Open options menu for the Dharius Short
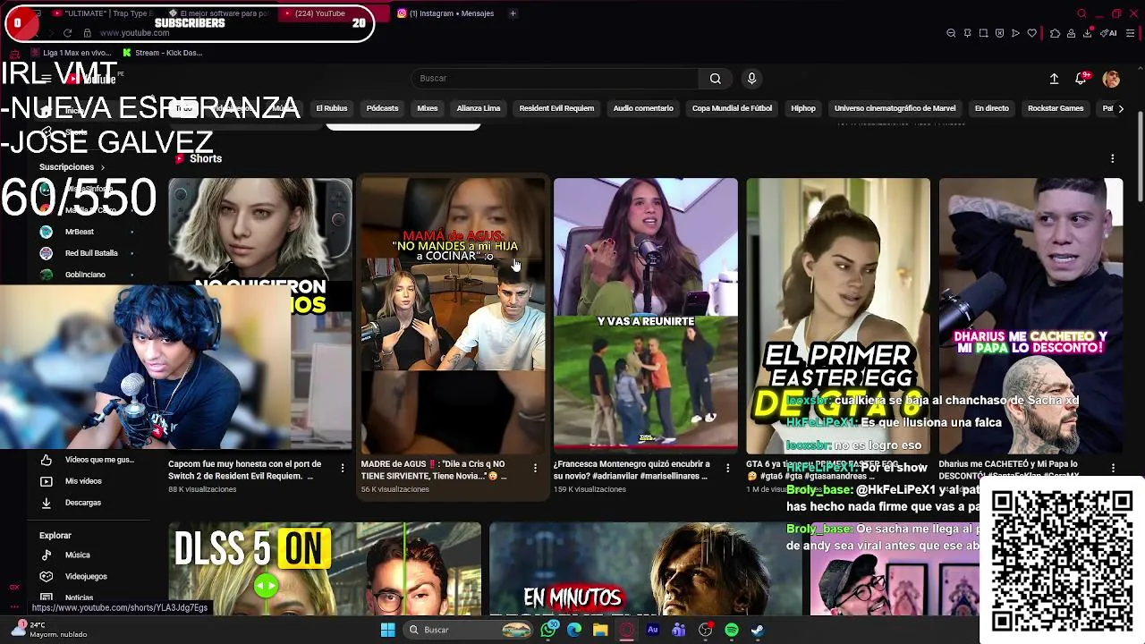 coord(1113,468)
